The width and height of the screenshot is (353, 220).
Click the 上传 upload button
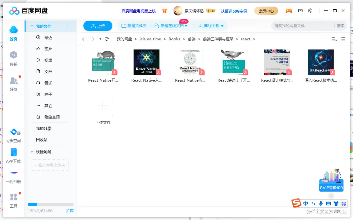98,26
